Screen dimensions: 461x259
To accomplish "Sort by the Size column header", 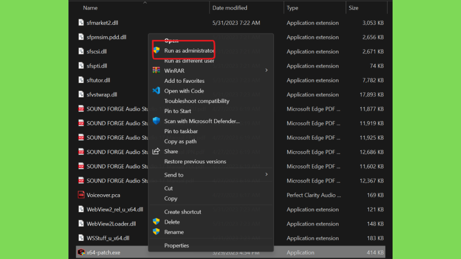I will pos(354,8).
